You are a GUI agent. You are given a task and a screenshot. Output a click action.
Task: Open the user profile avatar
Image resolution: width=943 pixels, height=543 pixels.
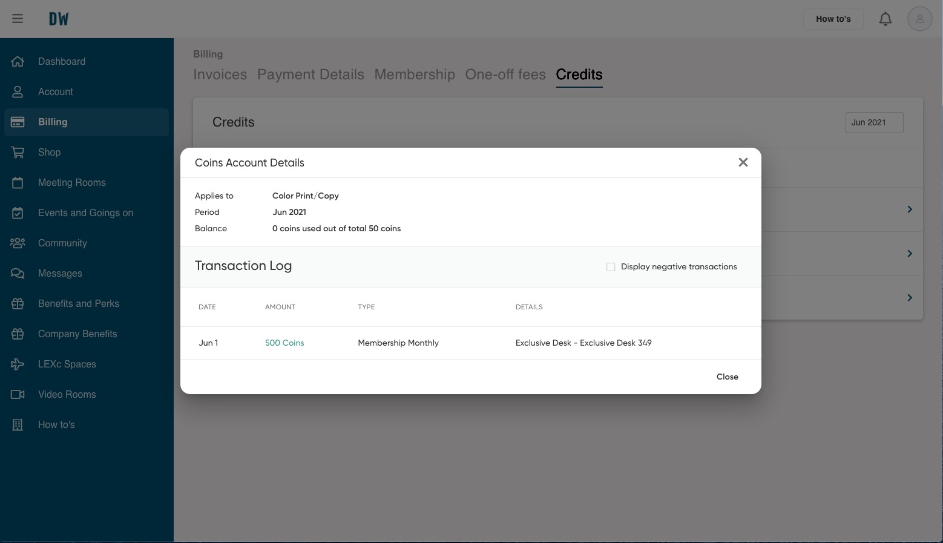click(x=919, y=19)
